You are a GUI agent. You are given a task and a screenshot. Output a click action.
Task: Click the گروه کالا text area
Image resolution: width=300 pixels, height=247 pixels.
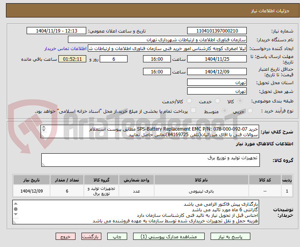point(151,160)
